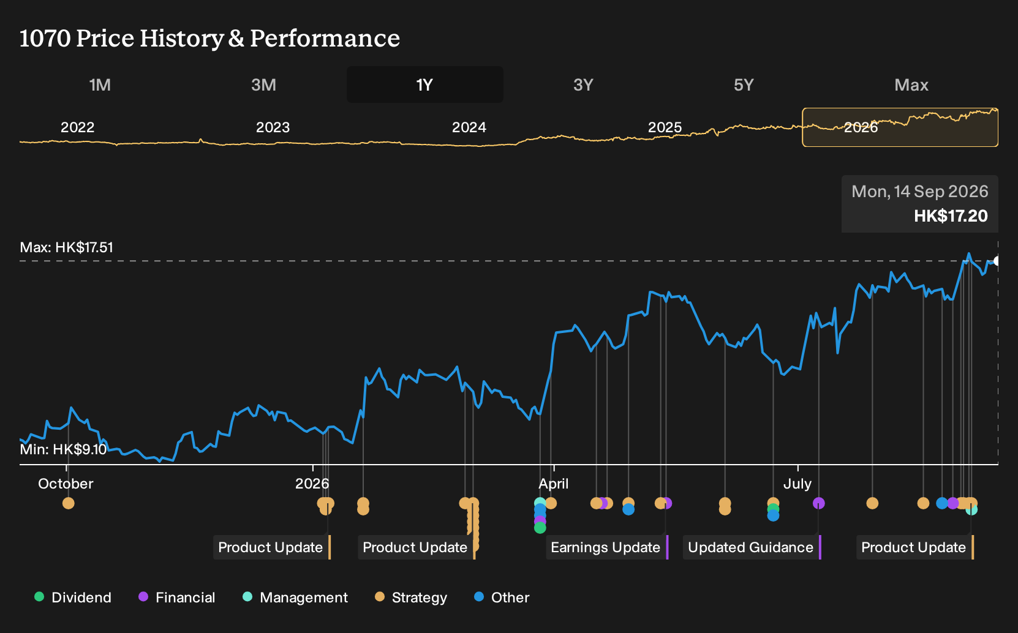1018x633 pixels.
Task: Select teal management dot atop April stack
Action: (x=540, y=503)
